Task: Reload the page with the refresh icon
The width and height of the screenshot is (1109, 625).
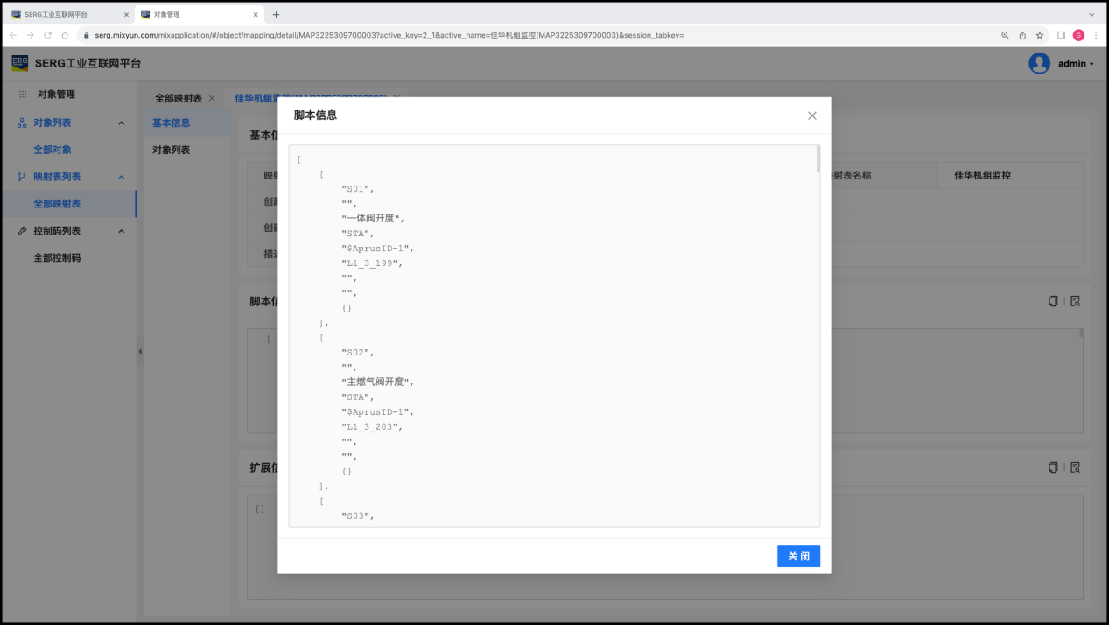Action: coord(47,35)
